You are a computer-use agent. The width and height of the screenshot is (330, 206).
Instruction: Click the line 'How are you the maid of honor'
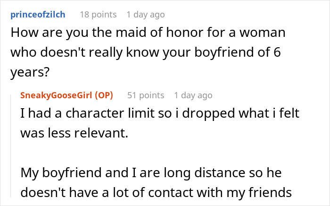148,32
